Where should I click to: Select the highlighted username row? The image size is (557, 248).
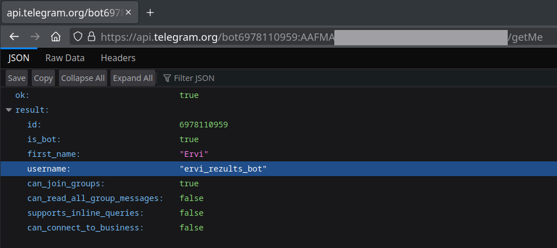click(279, 169)
